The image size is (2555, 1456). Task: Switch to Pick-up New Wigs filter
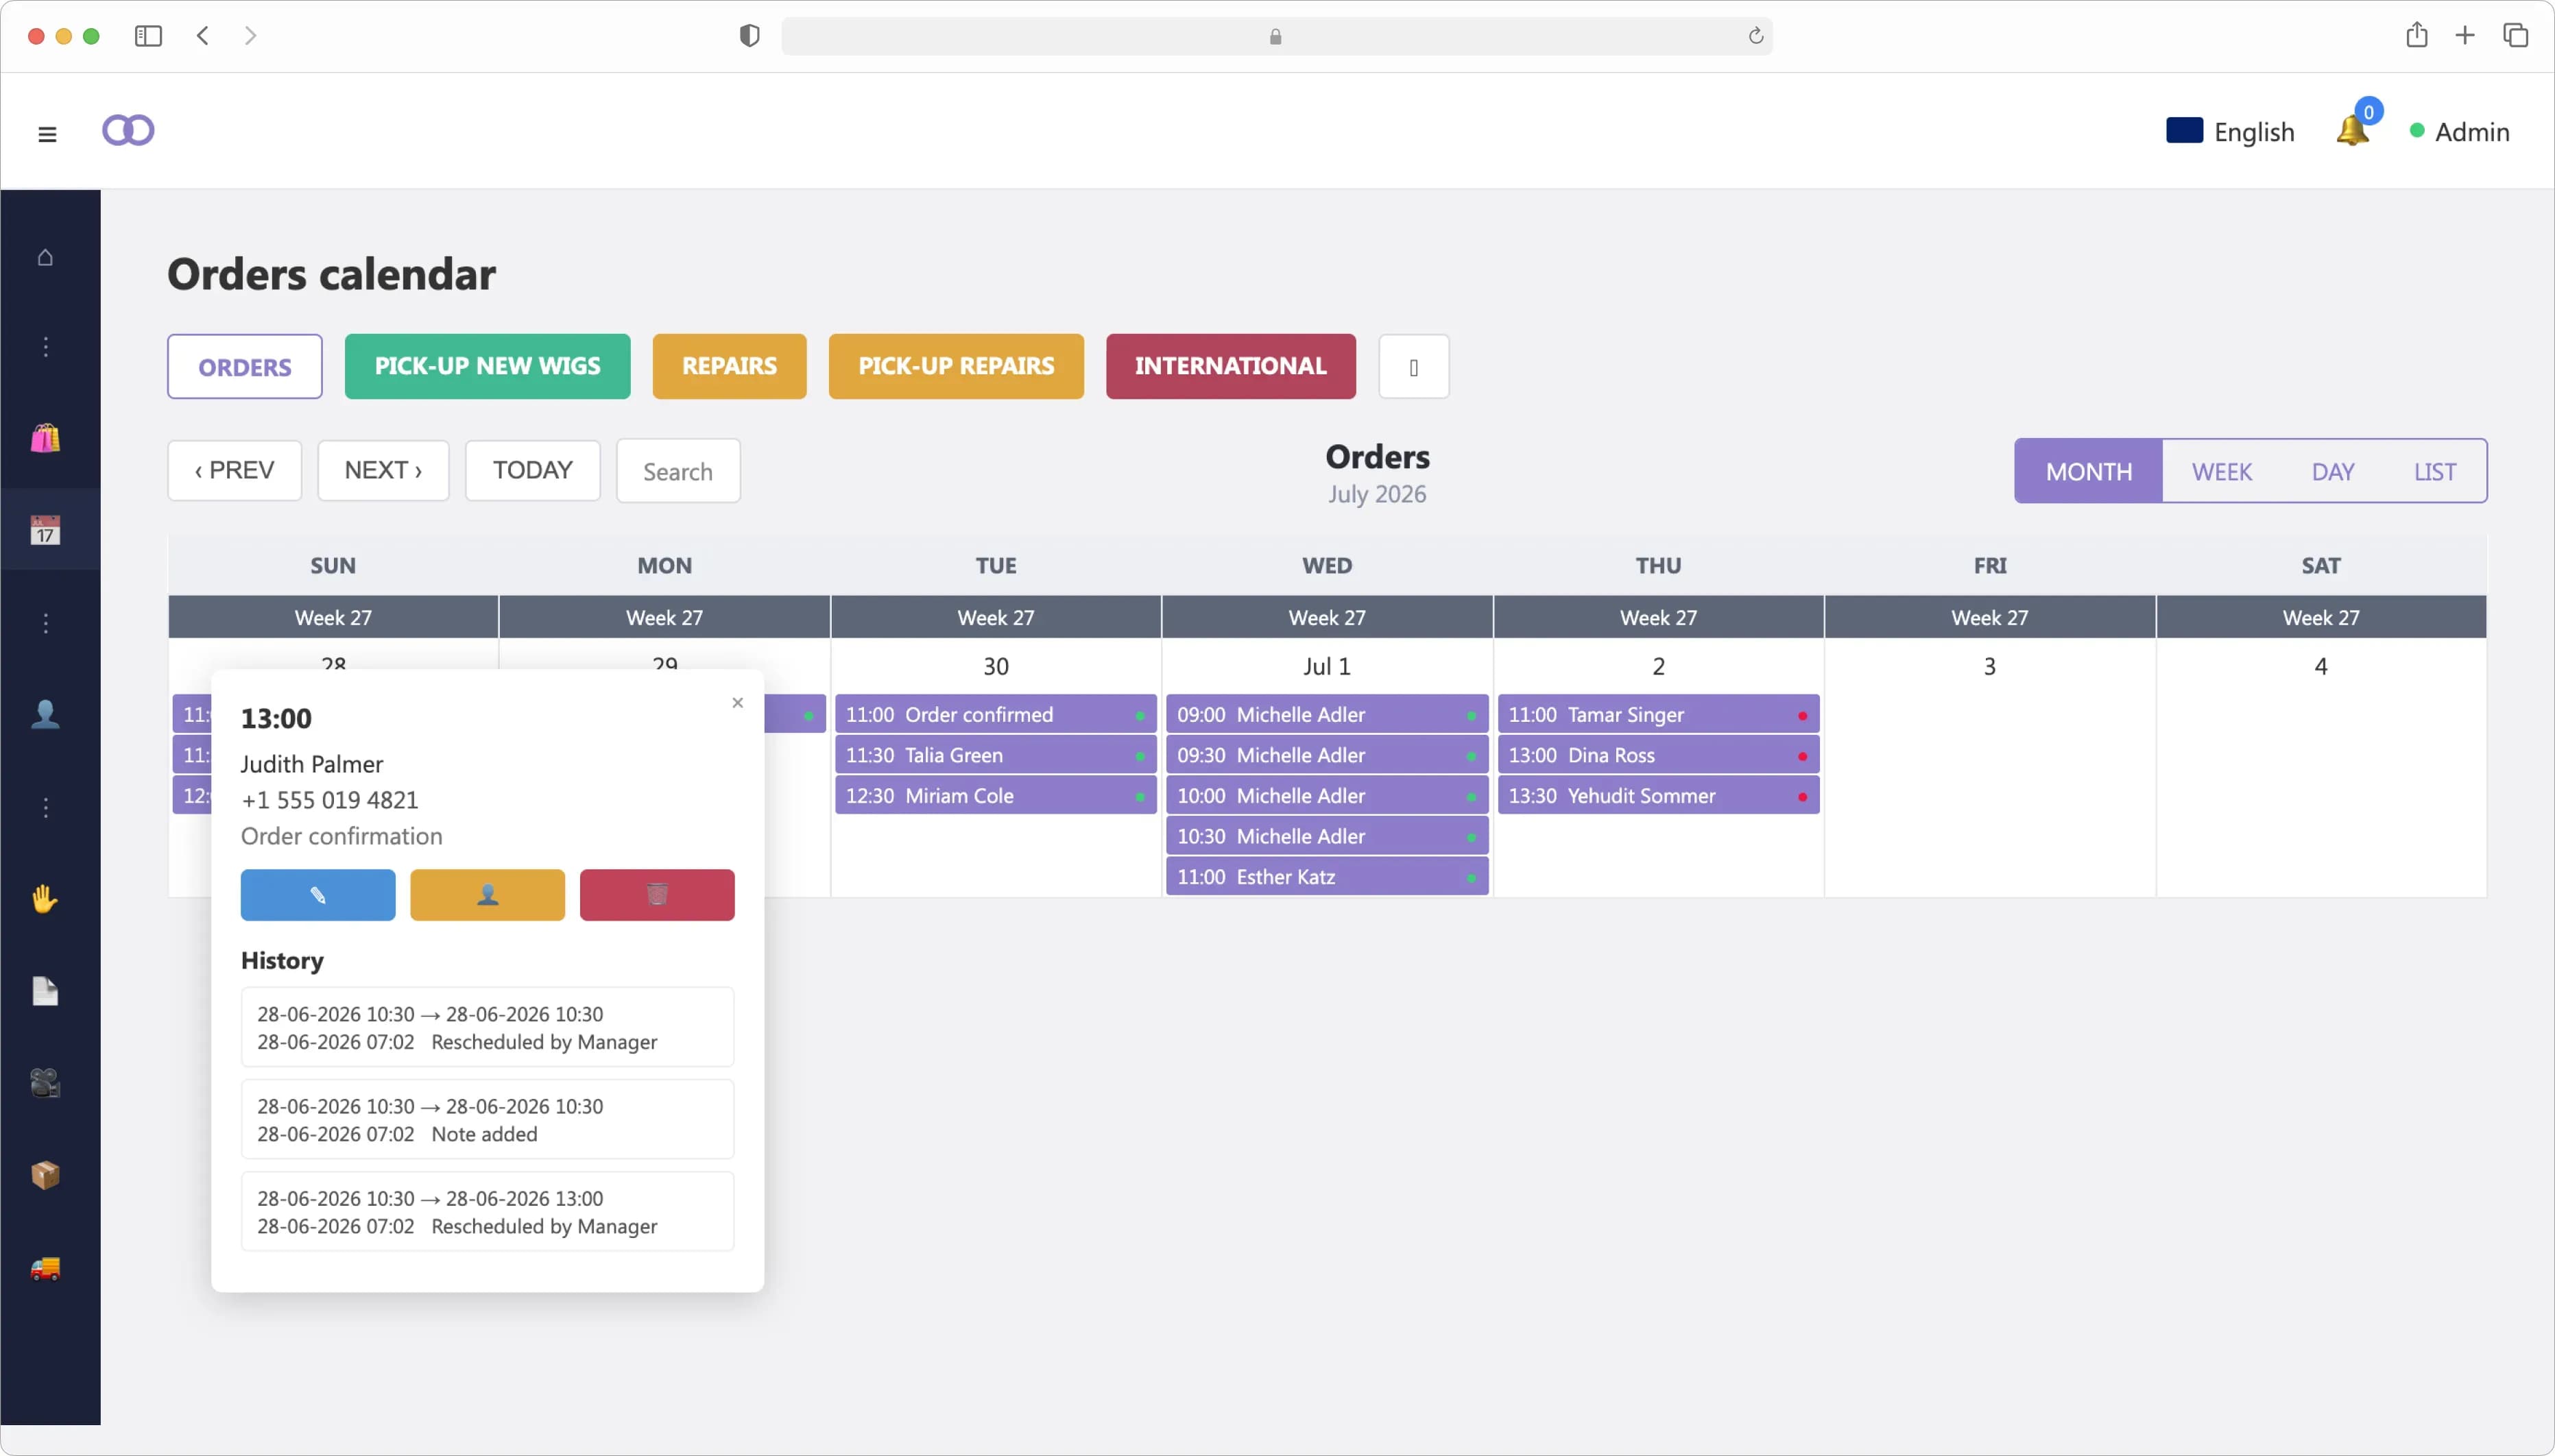click(487, 366)
